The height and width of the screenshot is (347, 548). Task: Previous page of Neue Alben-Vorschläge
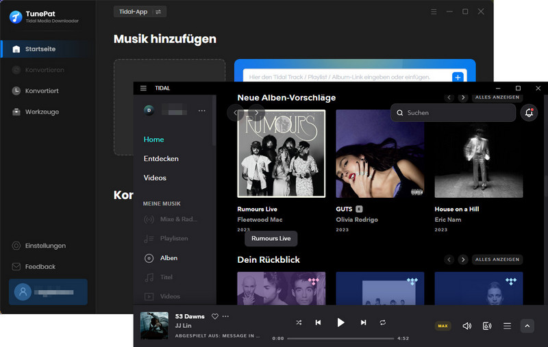click(449, 97)
